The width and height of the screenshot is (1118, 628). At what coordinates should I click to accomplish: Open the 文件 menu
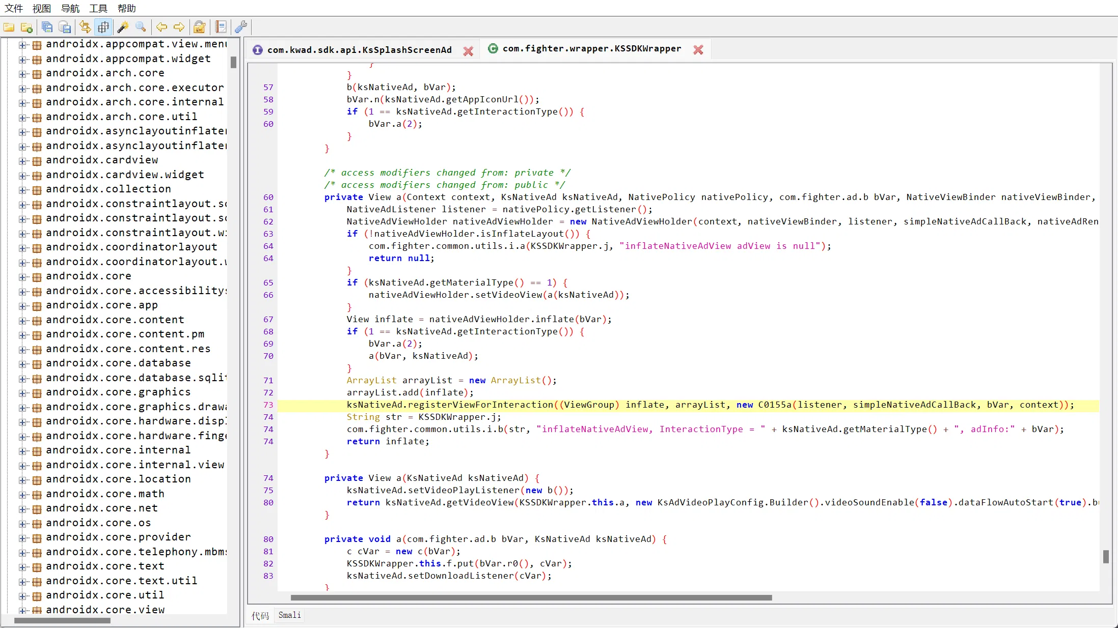14,8
